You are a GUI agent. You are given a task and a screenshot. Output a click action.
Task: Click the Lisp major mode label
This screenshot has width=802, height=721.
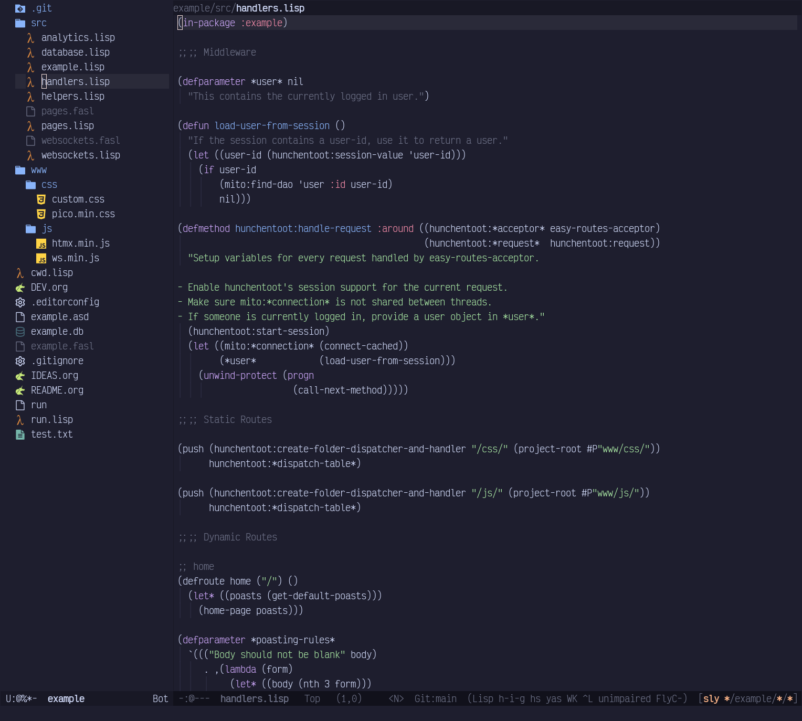tap(483, 699)
